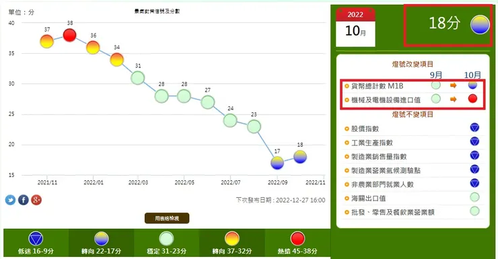The image size is (498, 259).
Task: Select the 2022/05 data point scoring 28
Action: (x=184, y=96)
